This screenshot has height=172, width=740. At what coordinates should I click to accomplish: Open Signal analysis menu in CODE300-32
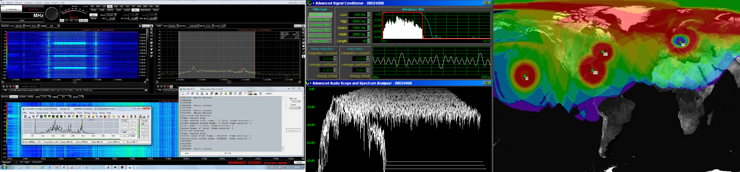42,113
